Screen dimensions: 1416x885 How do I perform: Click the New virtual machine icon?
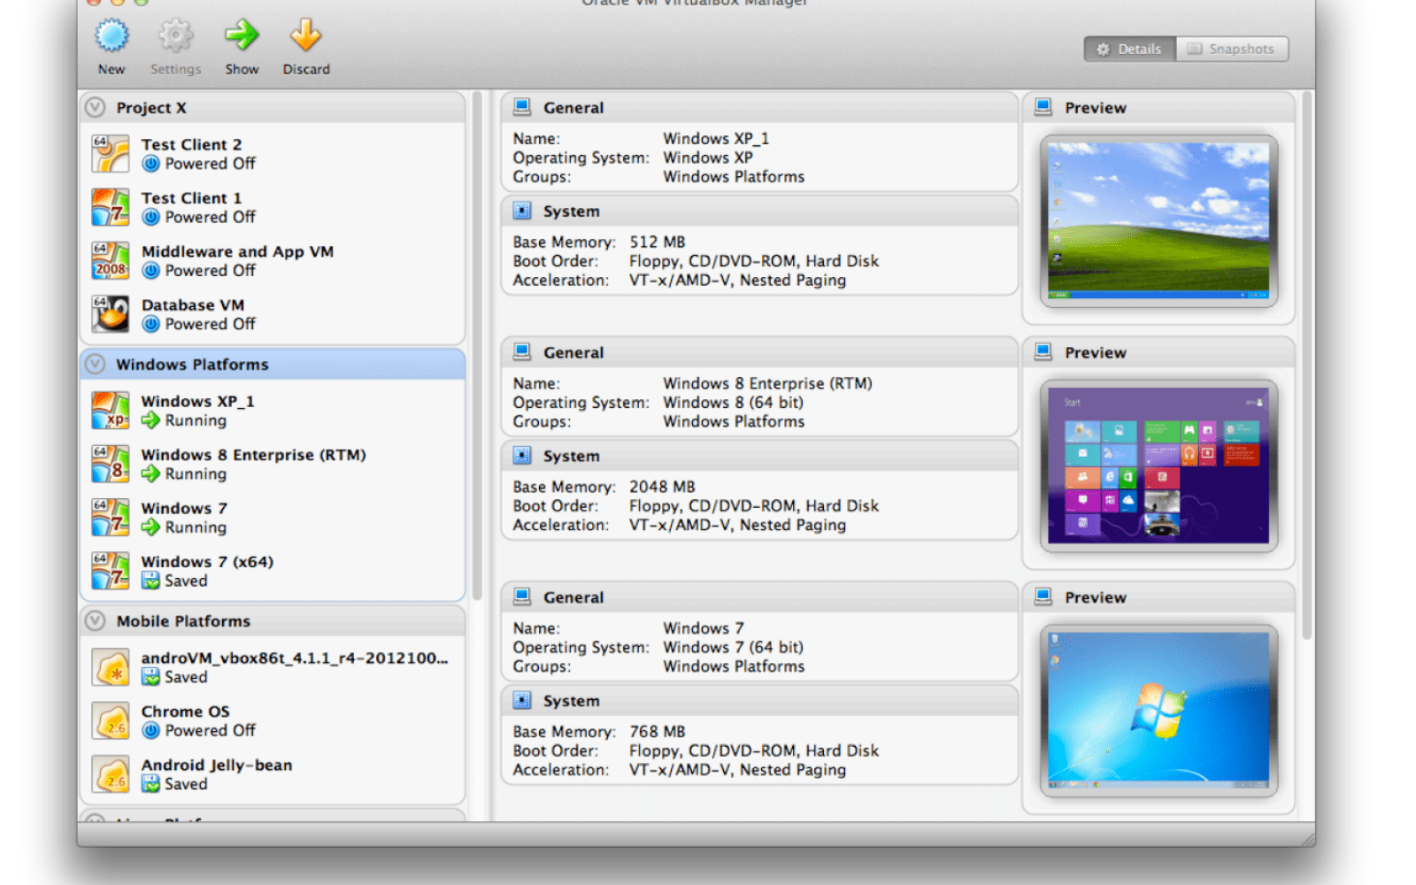click(112, 37)
